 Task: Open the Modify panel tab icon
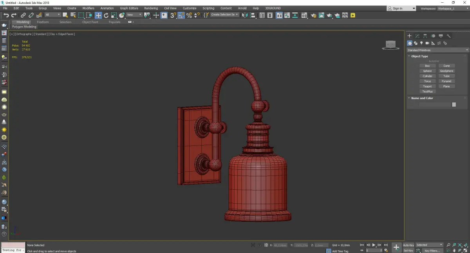coord(417,36)
